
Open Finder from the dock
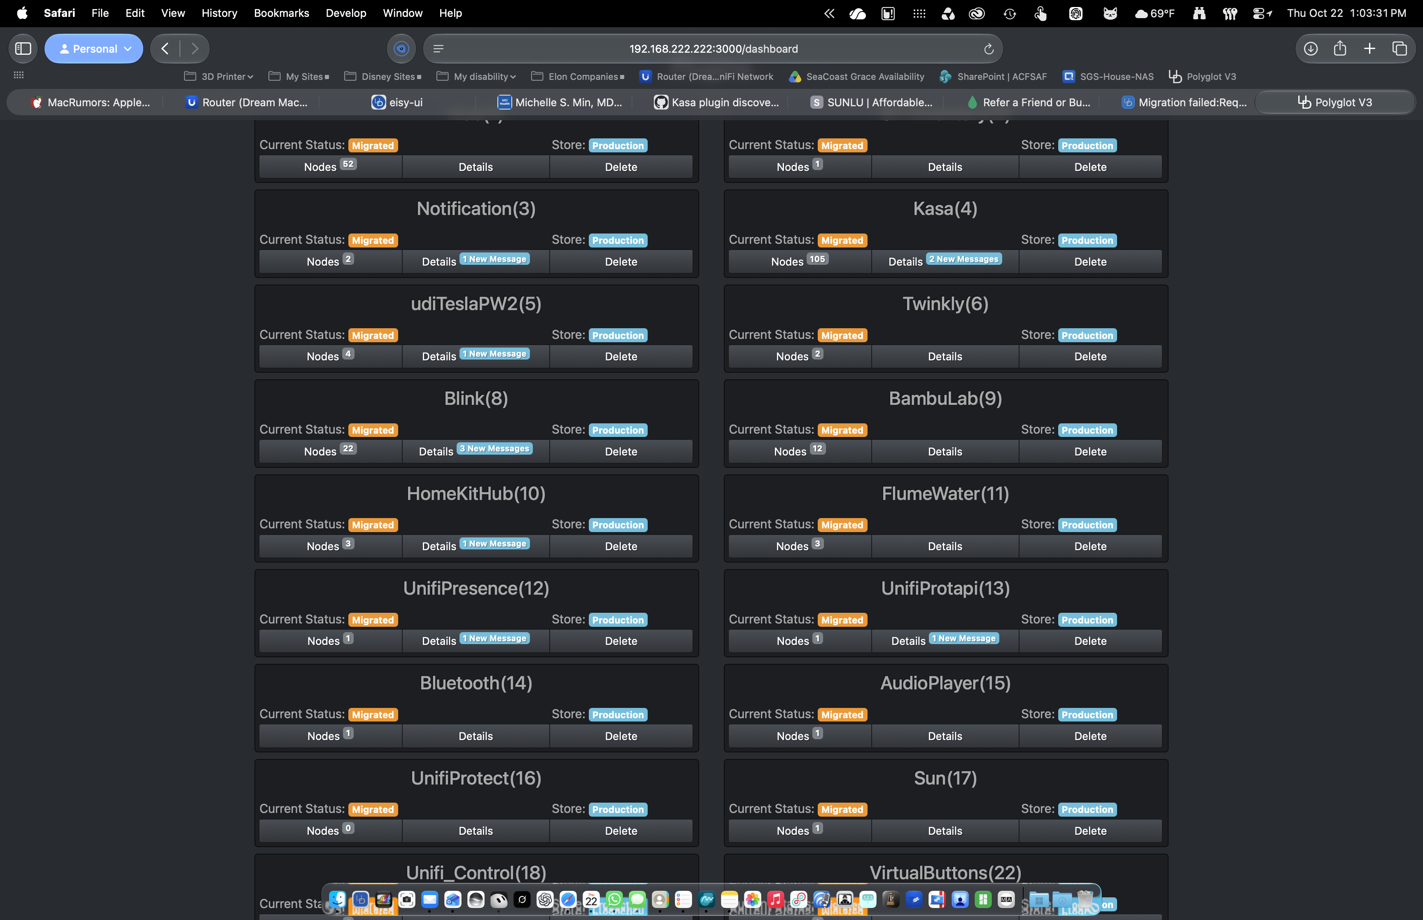click(337, 899)
